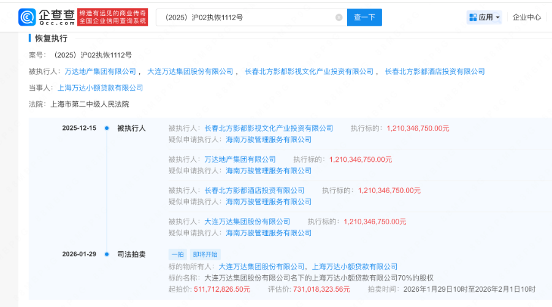Screen dimensions: 552x307
Task: Open 万达地产集团有限公司 link in header row
Action: [x=100, y=72]
